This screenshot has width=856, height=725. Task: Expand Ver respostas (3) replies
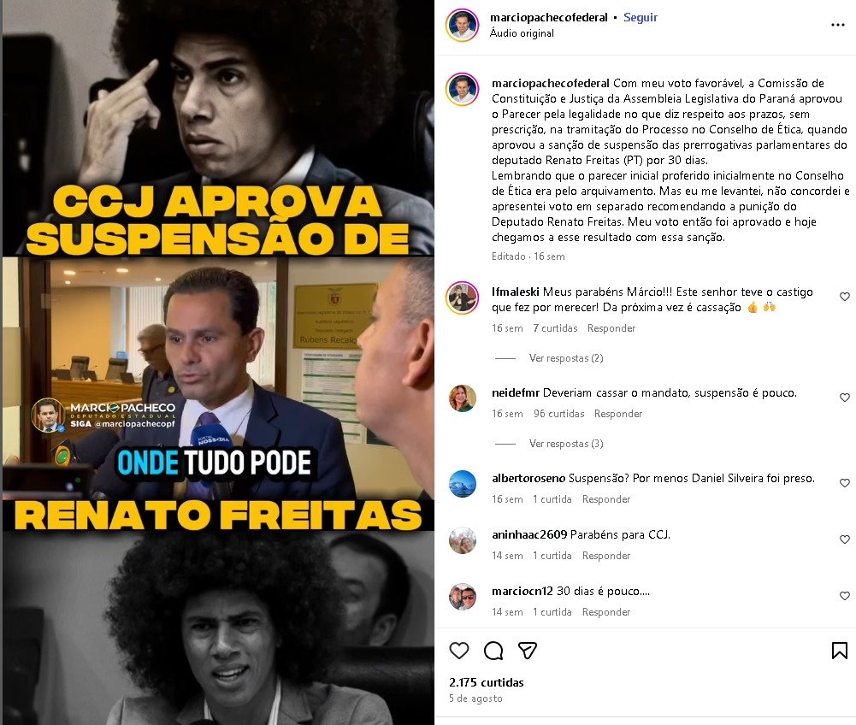click(566, 444)
